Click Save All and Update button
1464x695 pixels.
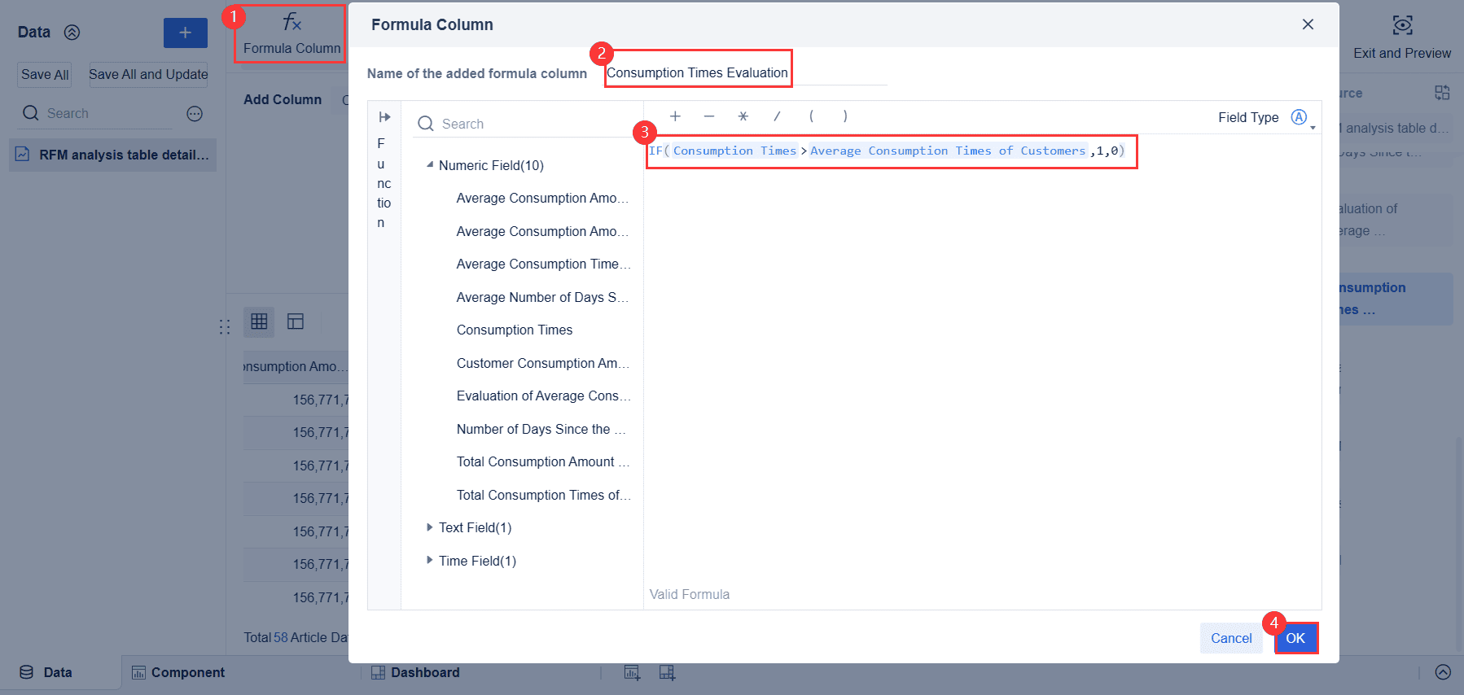[x=148, y=75]
